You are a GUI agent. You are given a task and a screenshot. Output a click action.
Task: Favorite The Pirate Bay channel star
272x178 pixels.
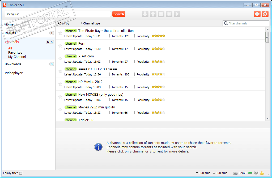coord(60,33)
